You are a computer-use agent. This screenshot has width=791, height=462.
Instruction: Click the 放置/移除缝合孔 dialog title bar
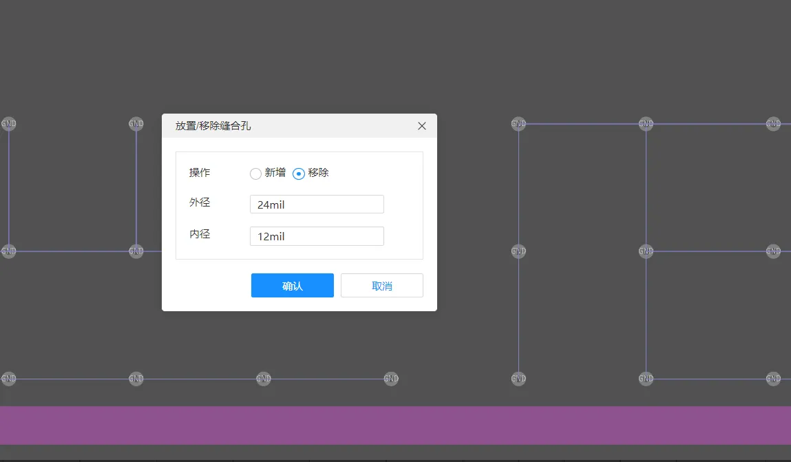pyautogui.click(x=289, y=126)
